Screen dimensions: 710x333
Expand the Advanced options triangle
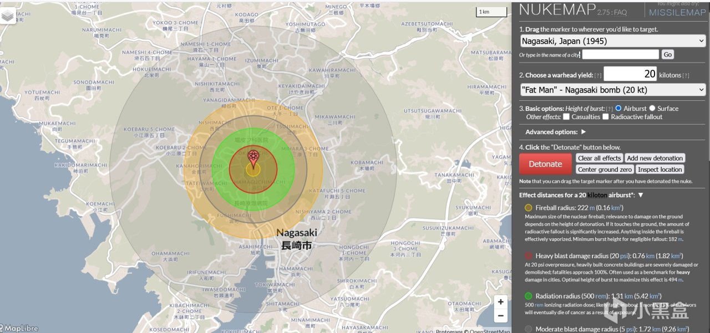click(584, 132)
